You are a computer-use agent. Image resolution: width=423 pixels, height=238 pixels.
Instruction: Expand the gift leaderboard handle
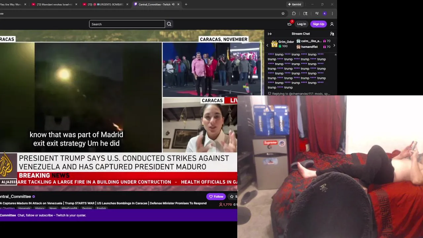301,51
